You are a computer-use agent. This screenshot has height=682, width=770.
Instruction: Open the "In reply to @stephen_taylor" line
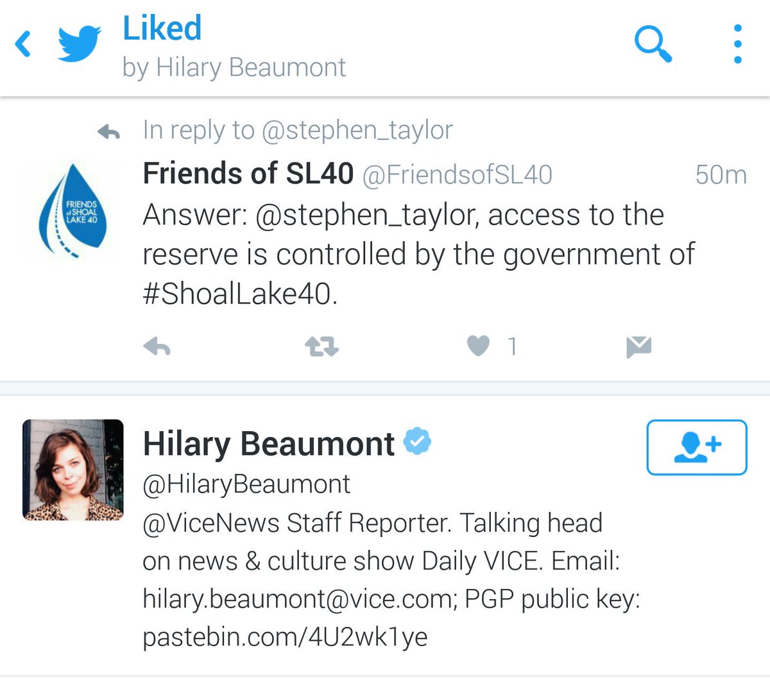(x=298, y=130)
